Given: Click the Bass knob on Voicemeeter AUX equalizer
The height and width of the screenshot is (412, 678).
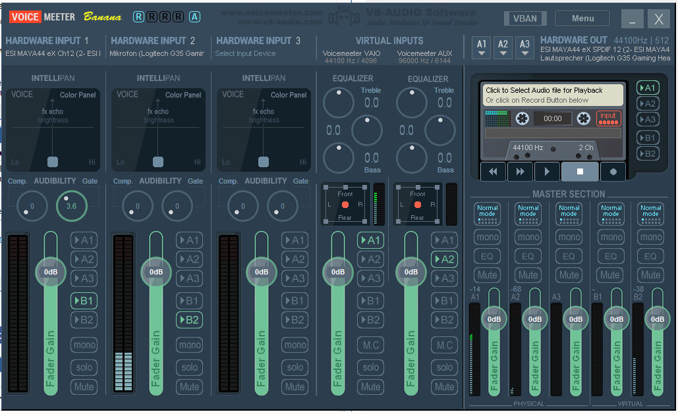Looking at the screenshot, I should coord(412,158).
